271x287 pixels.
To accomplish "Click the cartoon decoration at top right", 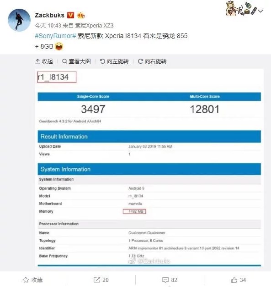I will [241, 8].
